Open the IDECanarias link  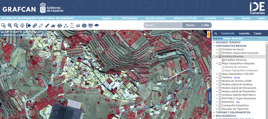pyautogui.click(x=130, y=18)
